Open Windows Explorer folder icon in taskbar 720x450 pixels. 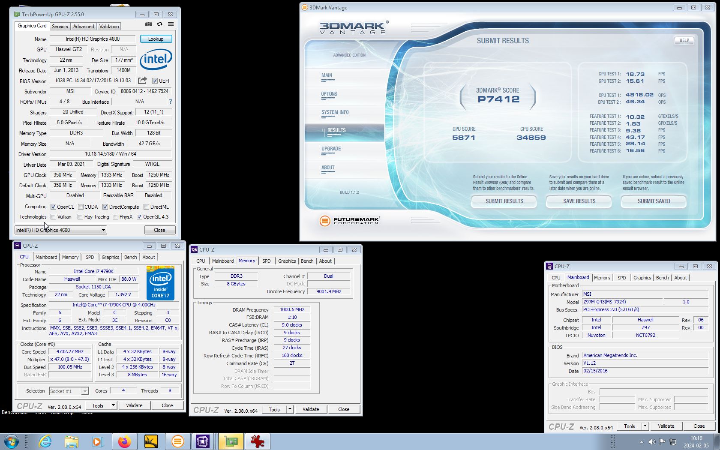(x=72, y=441)
